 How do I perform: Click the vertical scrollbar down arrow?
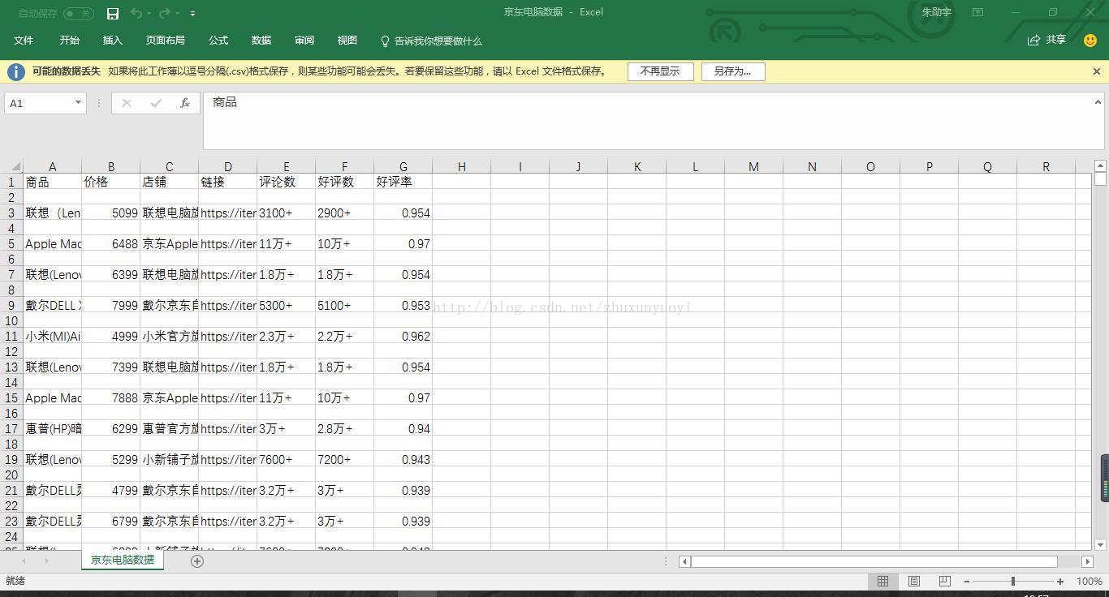point(1100,544)
